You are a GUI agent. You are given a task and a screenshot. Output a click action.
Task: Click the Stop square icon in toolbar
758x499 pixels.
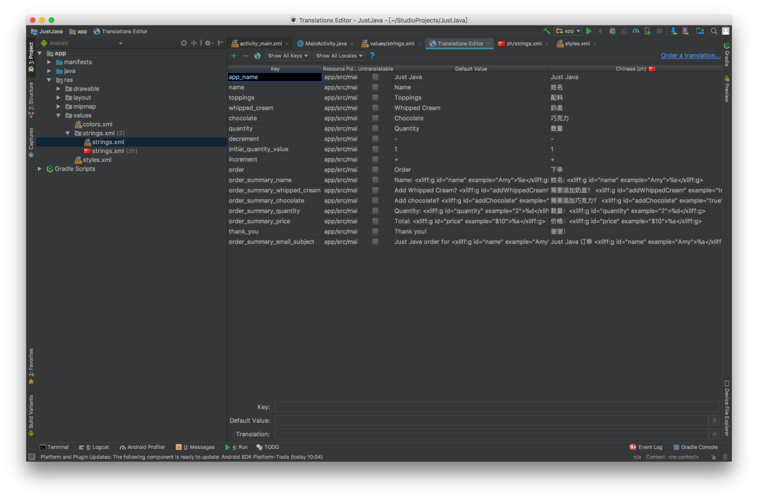tap(660, 31)
